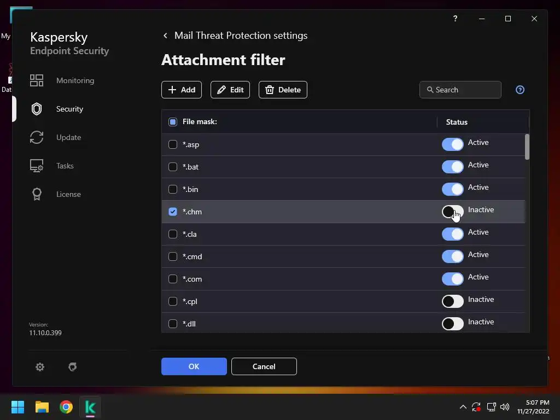This screenshot has width=560, height=420.
Task: Enable the *.chm status toggle
Action: coord(452,212)
